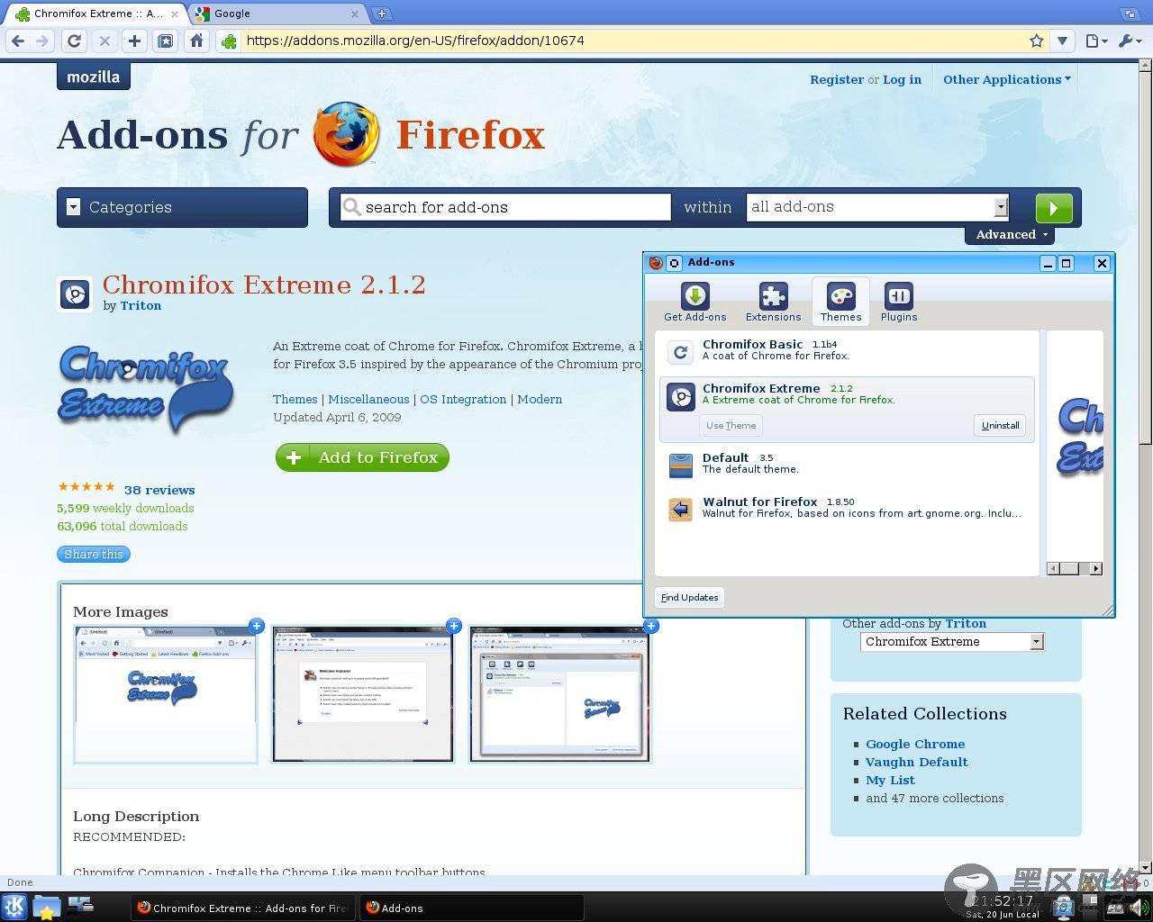Click Uninstall for Chromifox Extreme
1153x922 pixels.
[x=1000, y=425]
